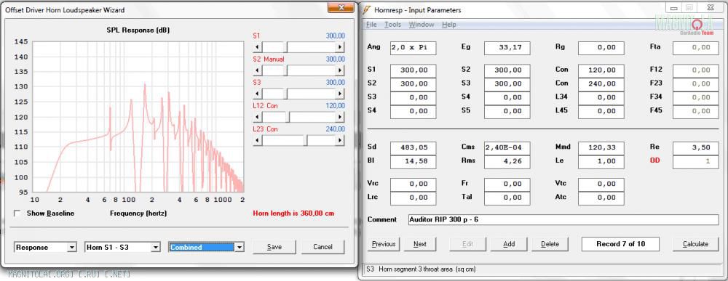Click the Atc input field
728x281 pixels.
(601, 197)
